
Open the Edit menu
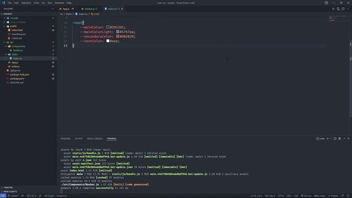pos(16,3)
